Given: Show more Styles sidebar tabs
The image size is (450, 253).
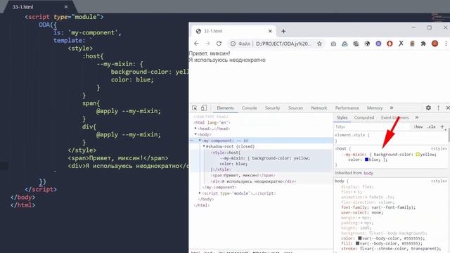Looking at the screenshot, I should coord(417,117).
